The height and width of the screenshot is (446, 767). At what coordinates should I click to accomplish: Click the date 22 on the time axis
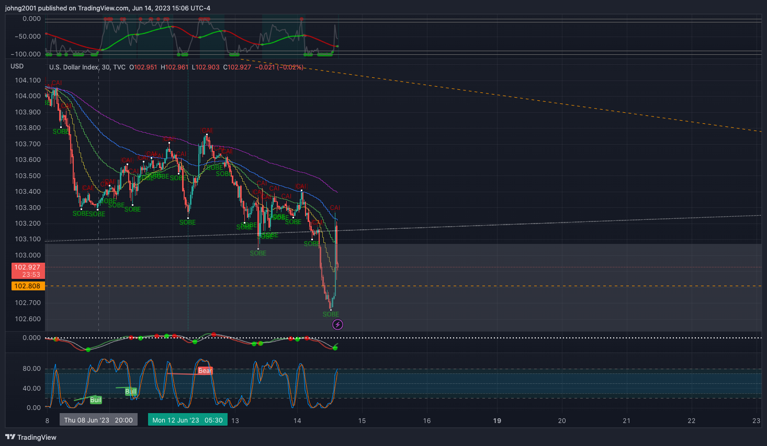pos(692,421)
